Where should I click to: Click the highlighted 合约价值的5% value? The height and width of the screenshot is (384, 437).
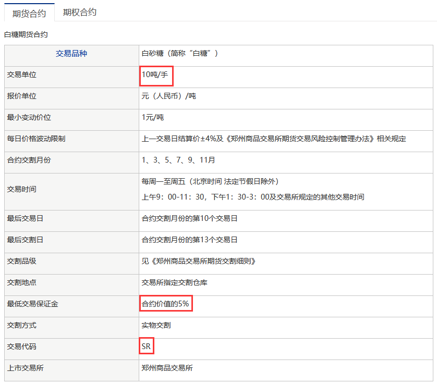point(165,304)
